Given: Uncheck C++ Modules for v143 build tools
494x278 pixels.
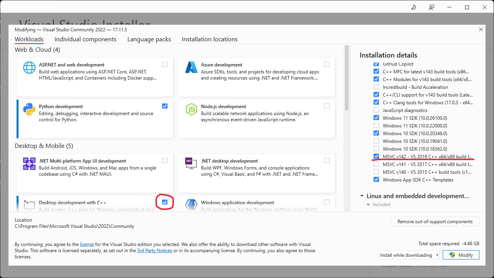Looking at the screenshot, I should pyautogui.click(x=376, y=79).
